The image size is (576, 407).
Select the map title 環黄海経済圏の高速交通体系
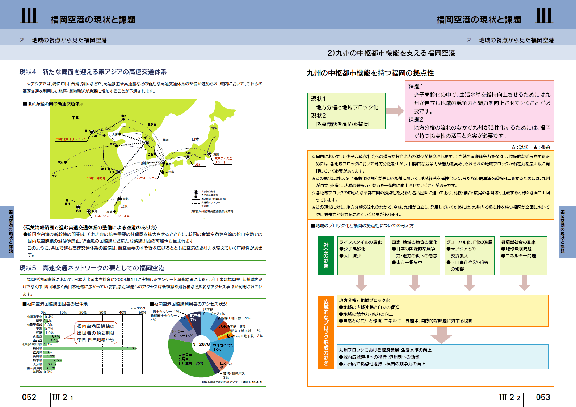(53, 104)
